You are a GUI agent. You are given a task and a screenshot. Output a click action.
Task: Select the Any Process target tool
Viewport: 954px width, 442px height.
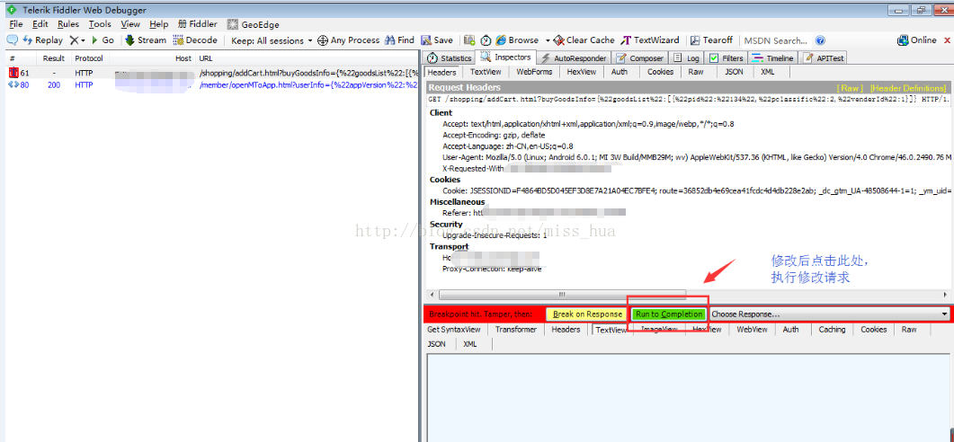pos(349,40)
